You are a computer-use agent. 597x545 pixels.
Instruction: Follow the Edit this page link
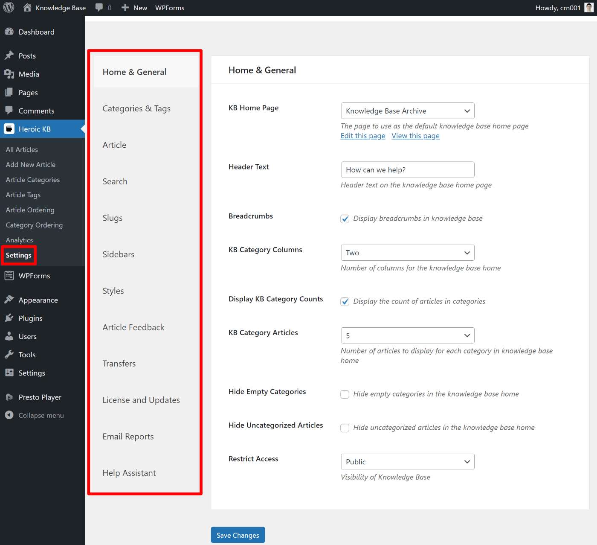[362, 136]
